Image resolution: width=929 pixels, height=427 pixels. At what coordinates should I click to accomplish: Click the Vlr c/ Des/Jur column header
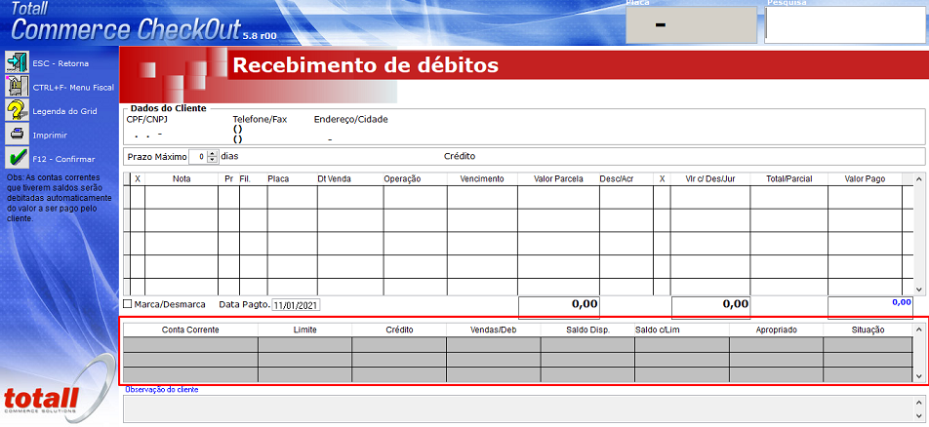[x=709, y=178]
